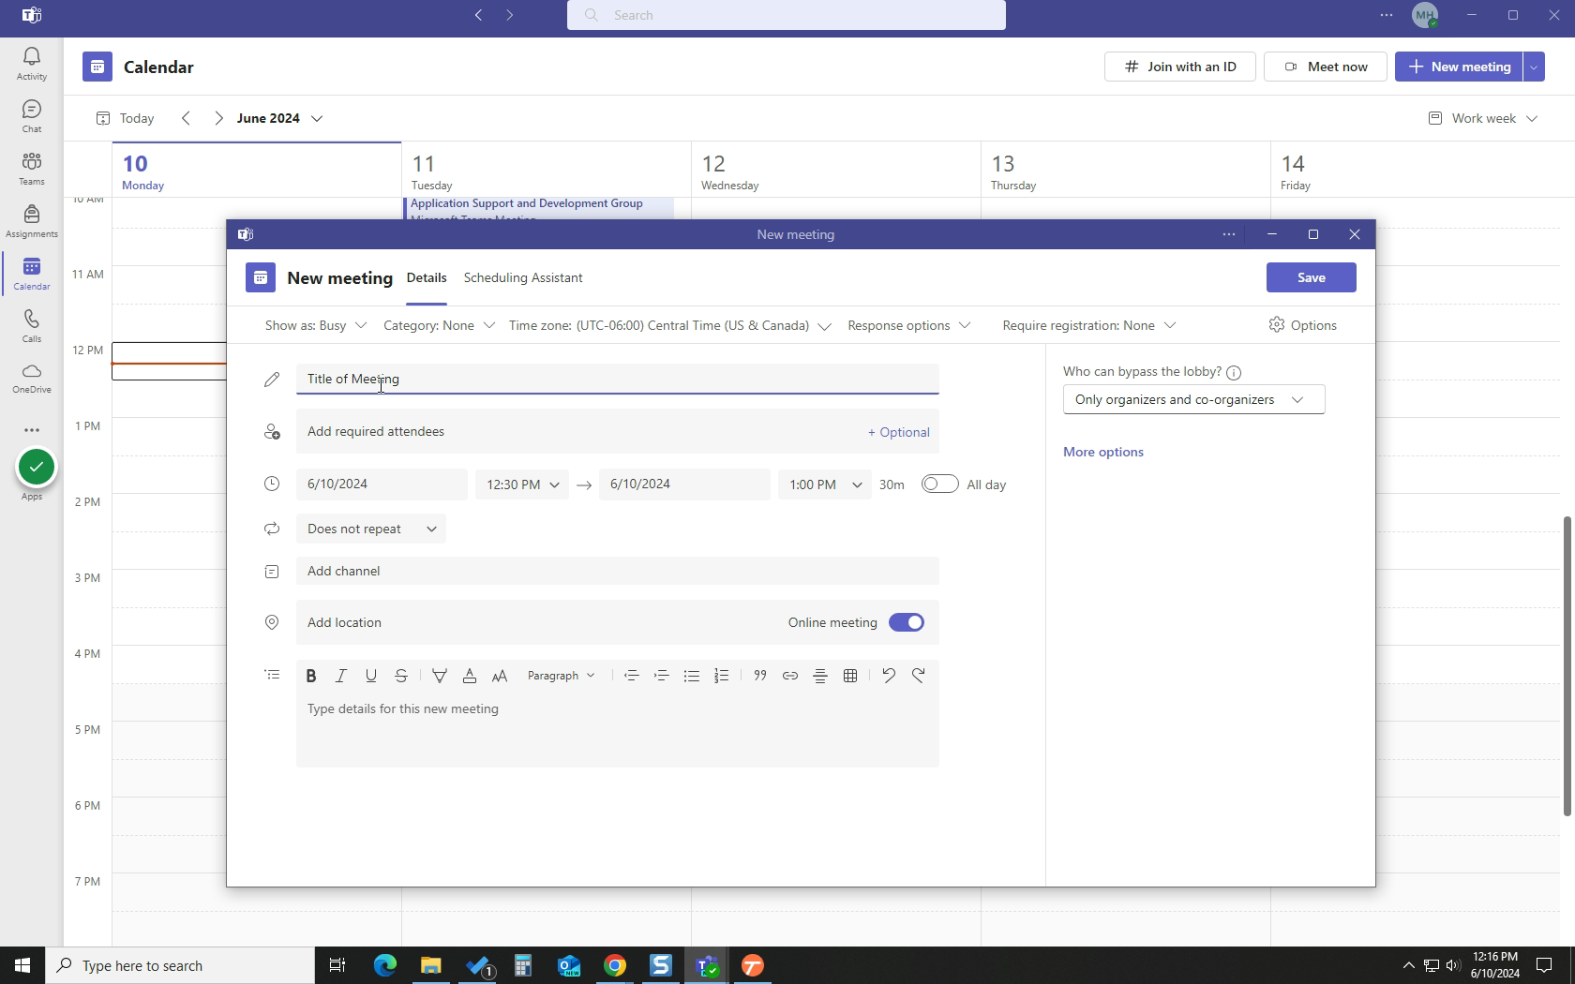Open the Does not repeat dropdown

[x=371, y=529]
